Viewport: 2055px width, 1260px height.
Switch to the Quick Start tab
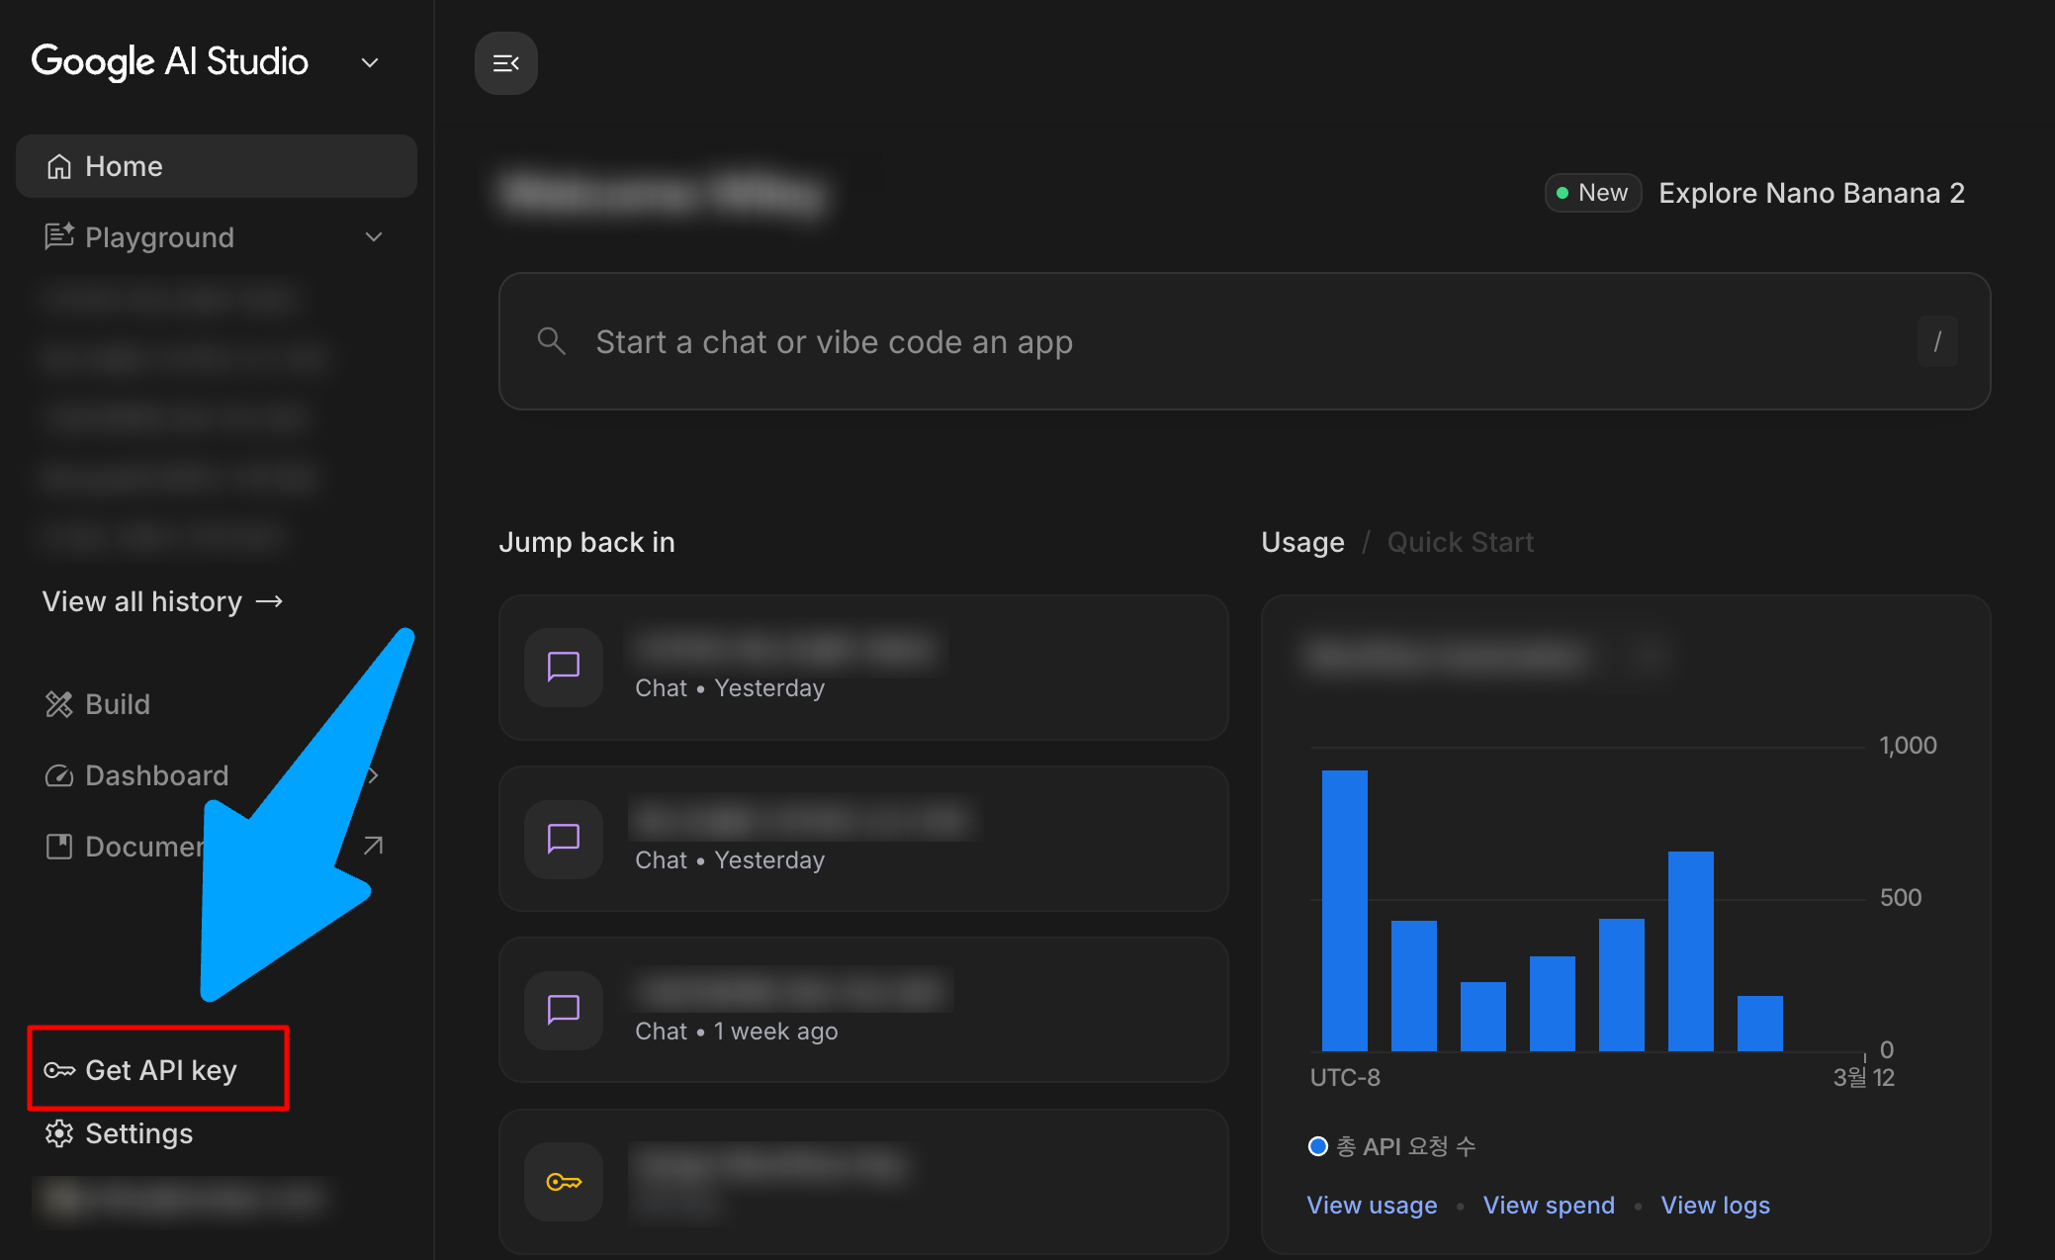pos(1460,542)
